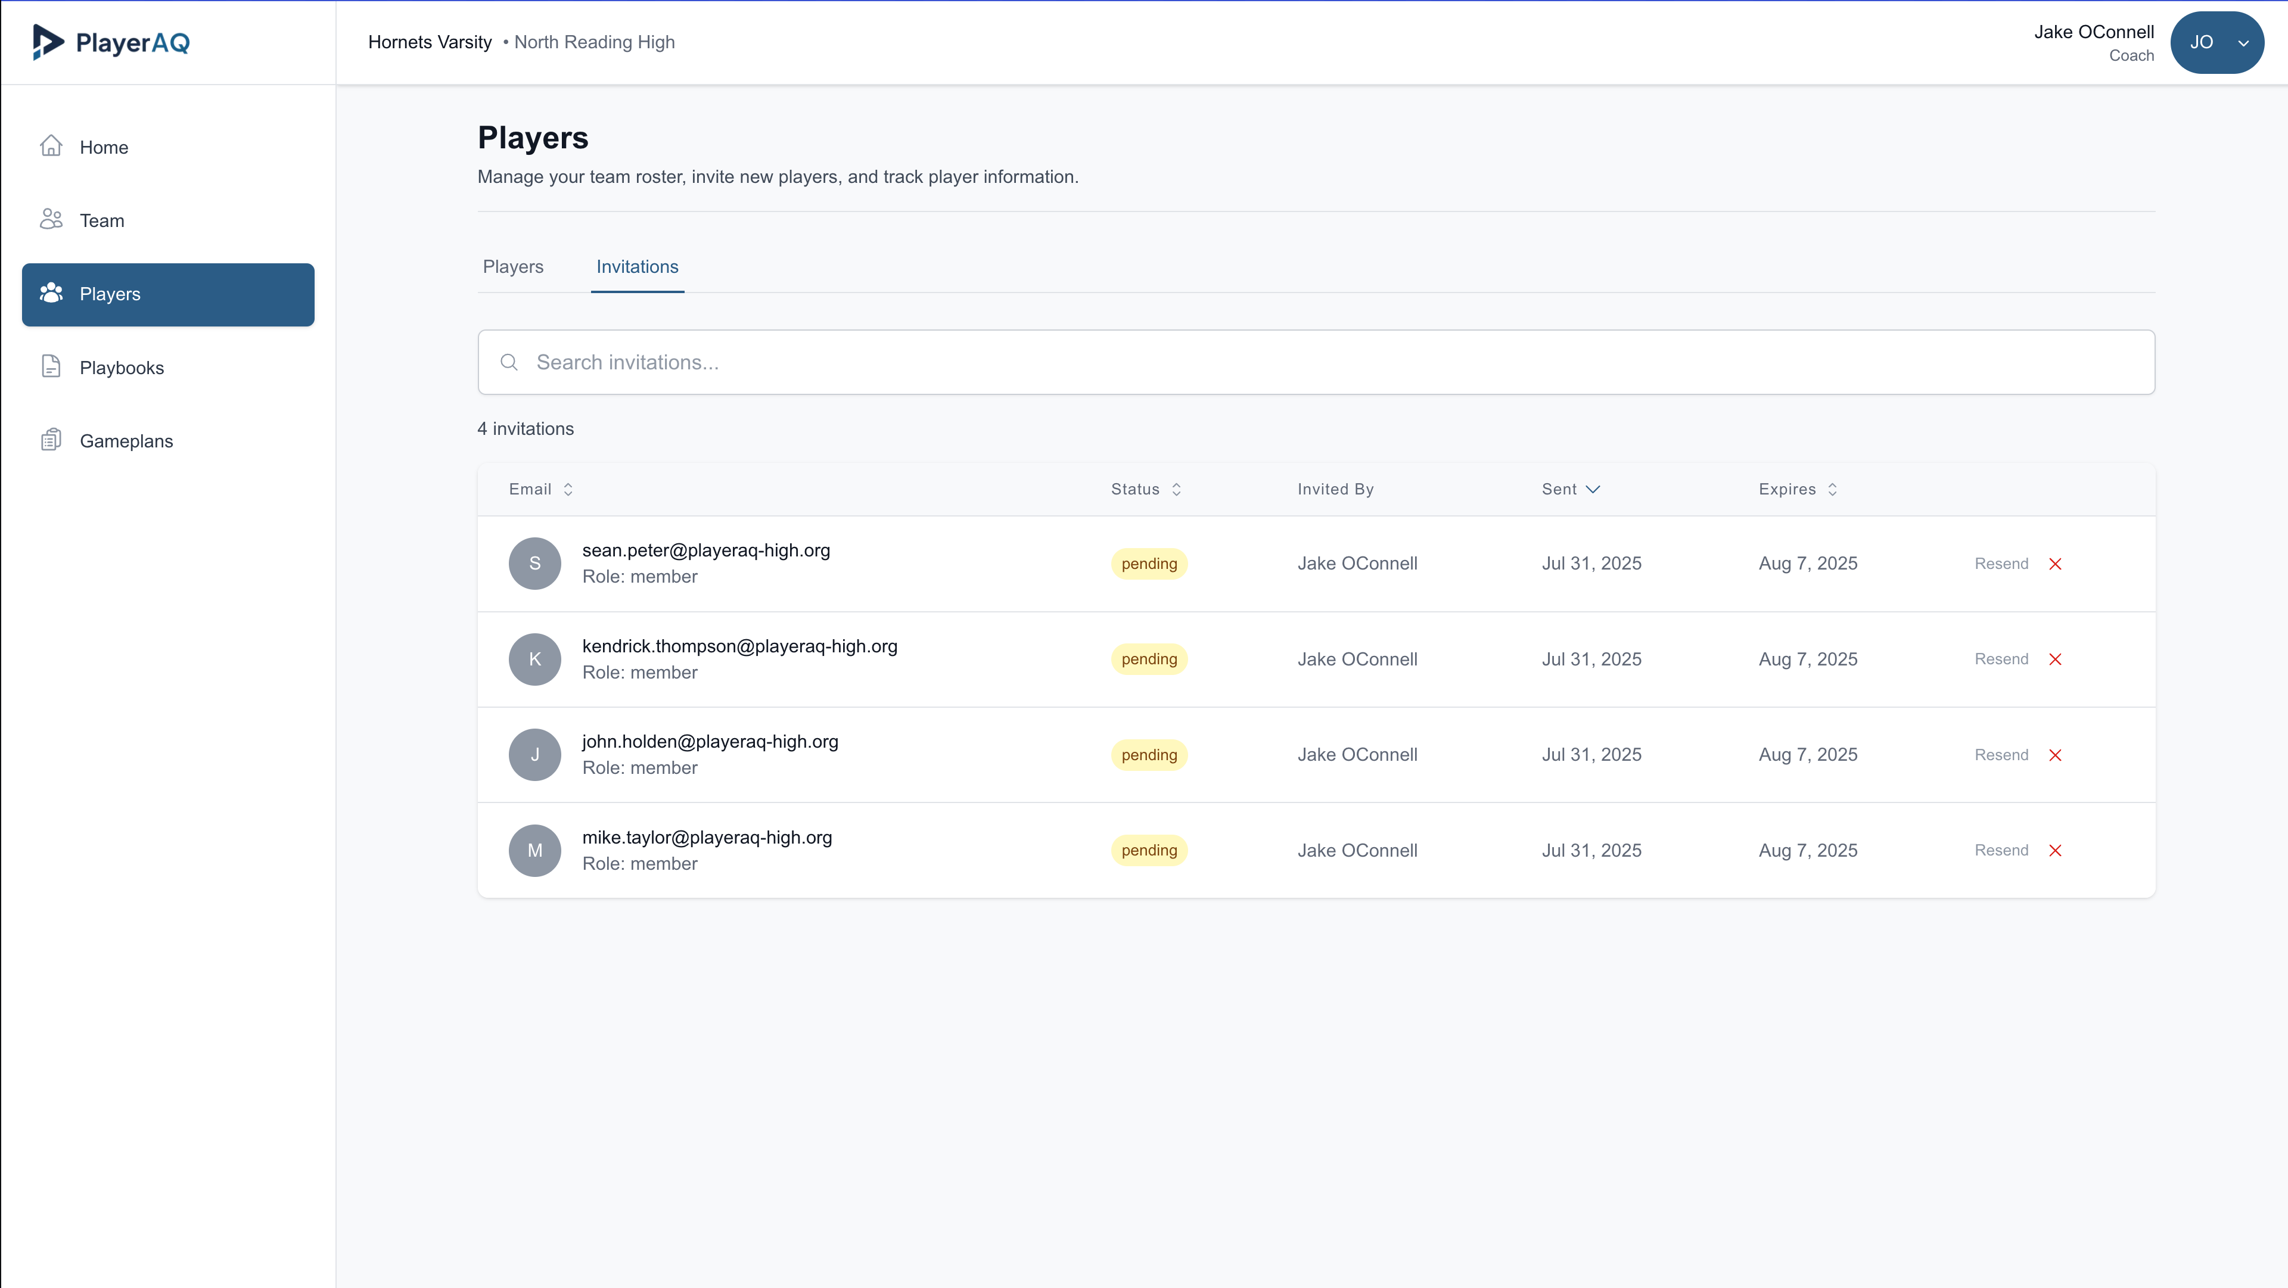Sort by Email column sort arrows

tap(568, 490)
